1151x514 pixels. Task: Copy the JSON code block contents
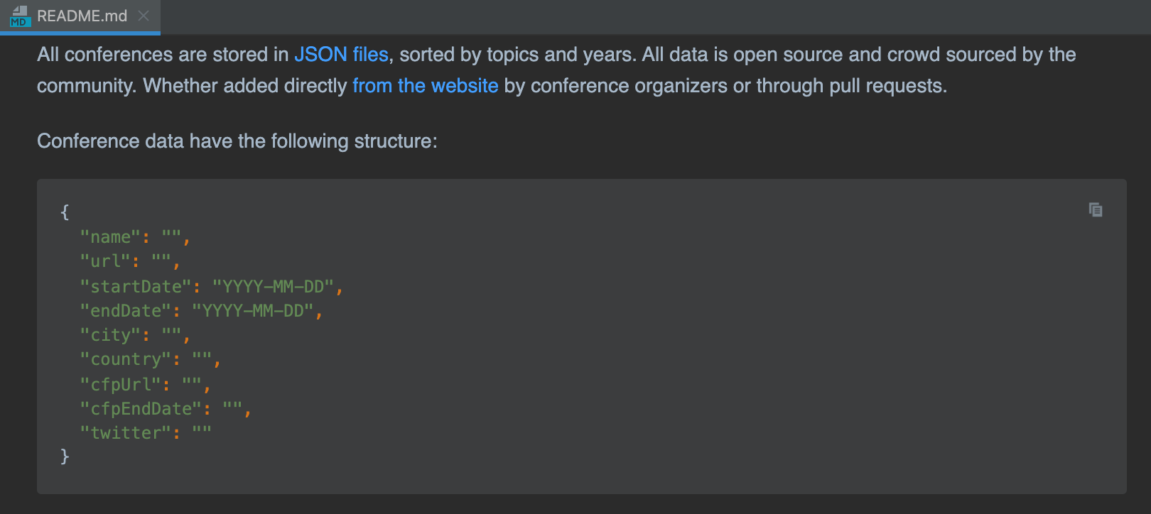click(1095, 209)
